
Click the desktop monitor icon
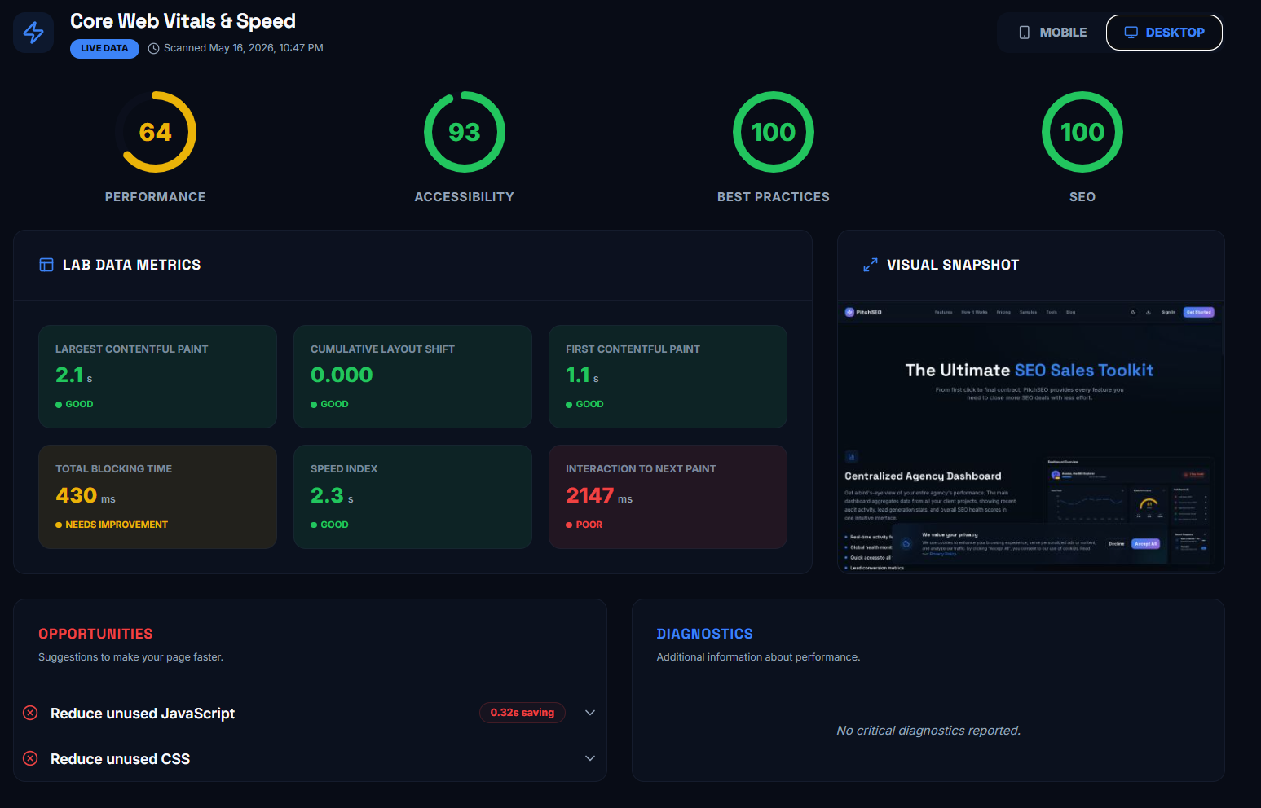(x=1131, y=33)
